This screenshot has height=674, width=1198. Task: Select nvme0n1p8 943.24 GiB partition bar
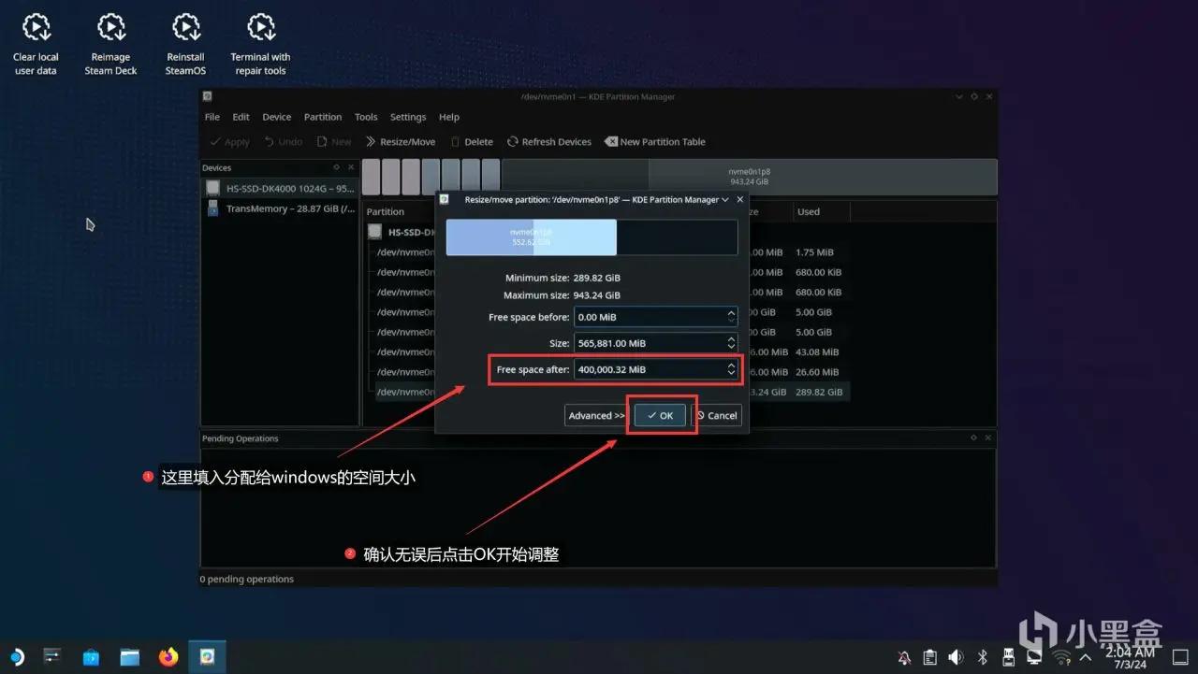[750, 177]
